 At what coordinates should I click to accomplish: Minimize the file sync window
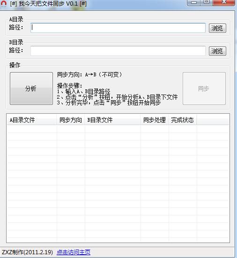(194, 2)
